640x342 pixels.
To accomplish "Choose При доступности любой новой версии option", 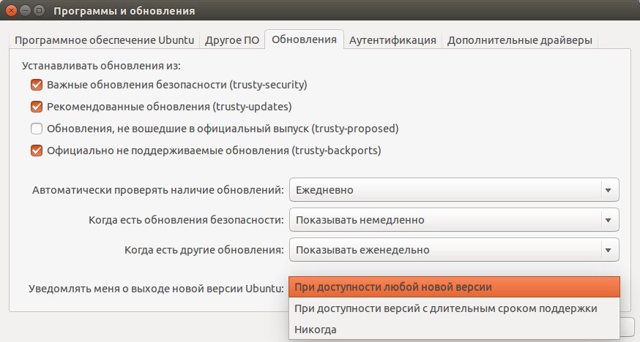I will click(454, 287).
